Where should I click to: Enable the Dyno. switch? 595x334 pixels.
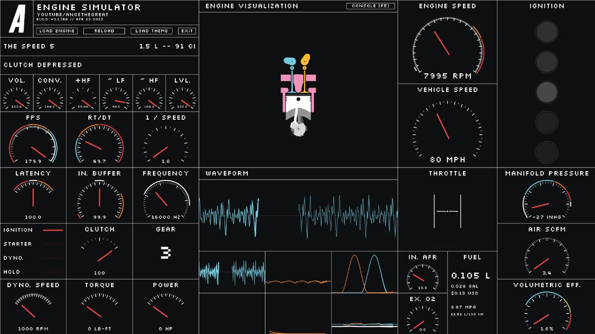pos(53,258)
